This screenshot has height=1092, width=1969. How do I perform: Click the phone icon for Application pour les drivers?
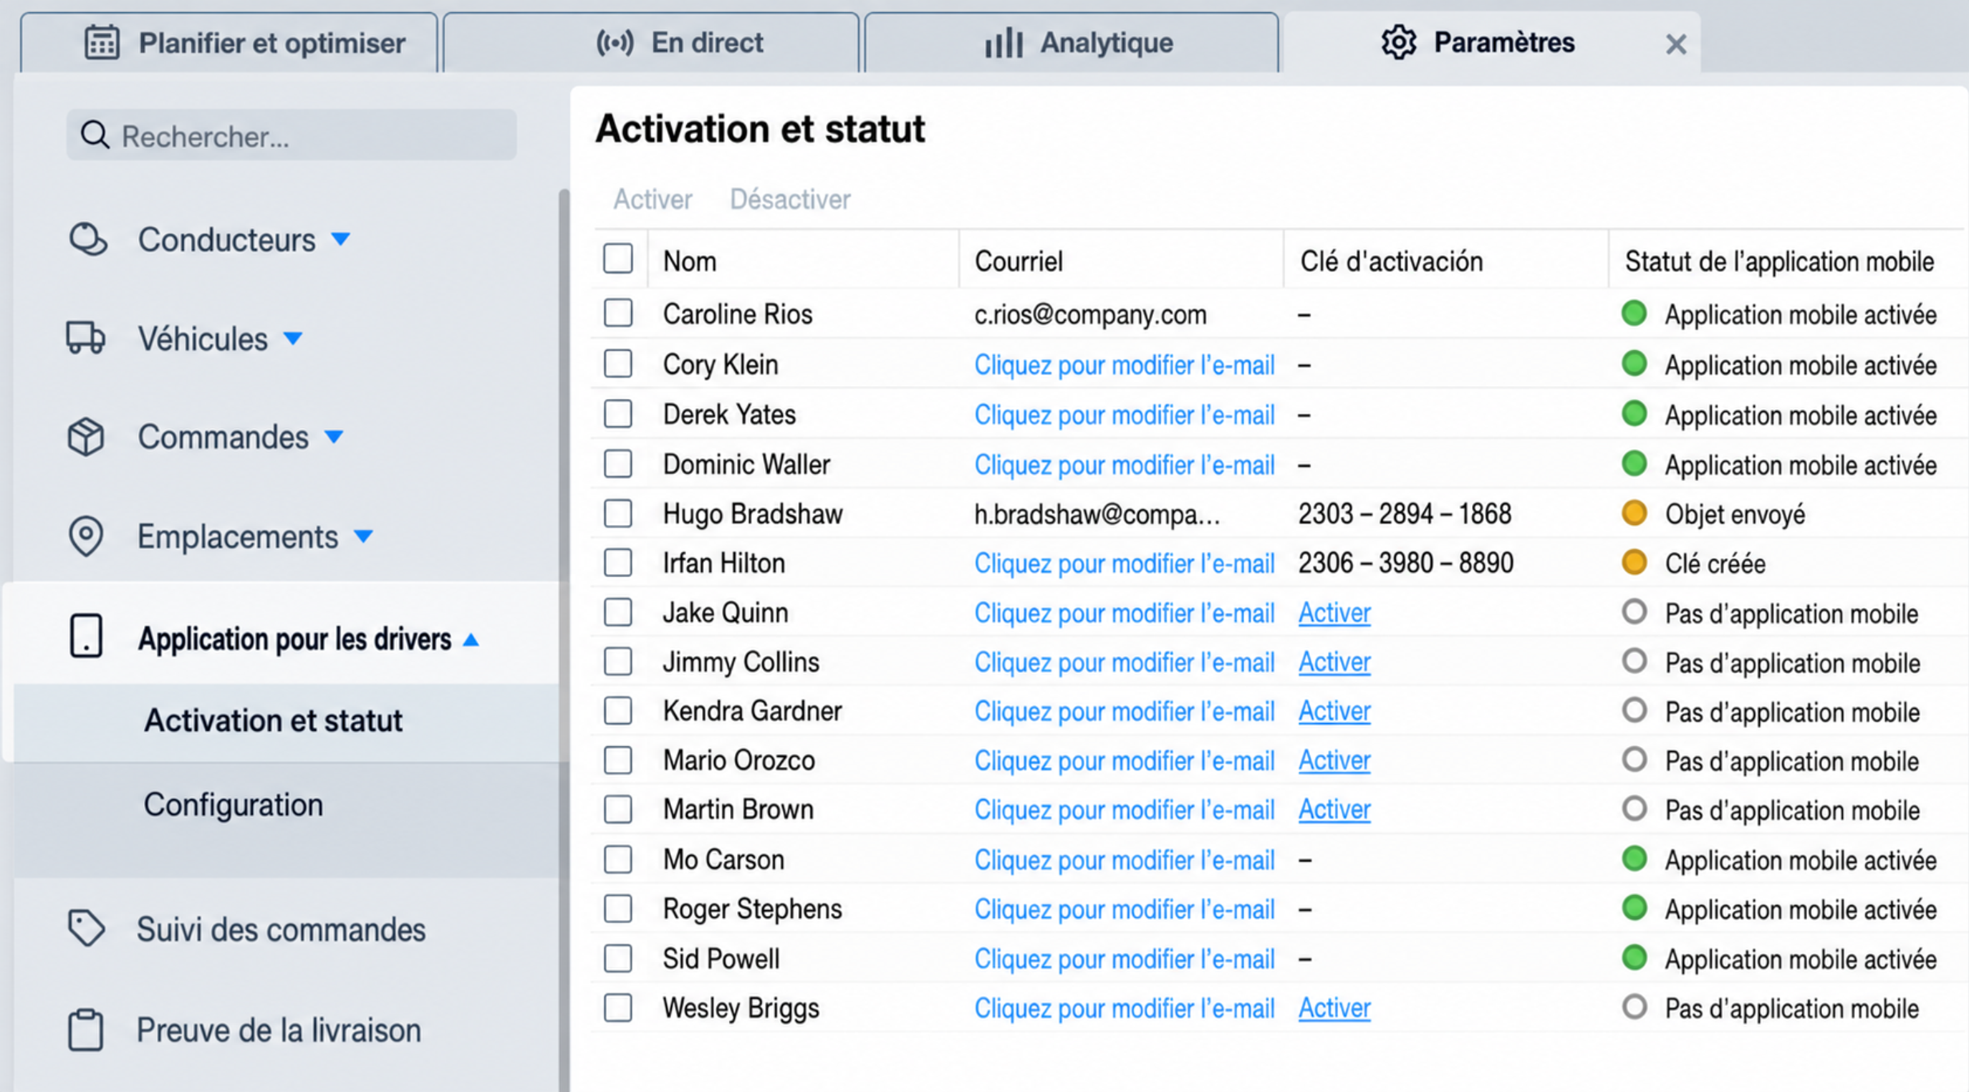click(86, 636)
